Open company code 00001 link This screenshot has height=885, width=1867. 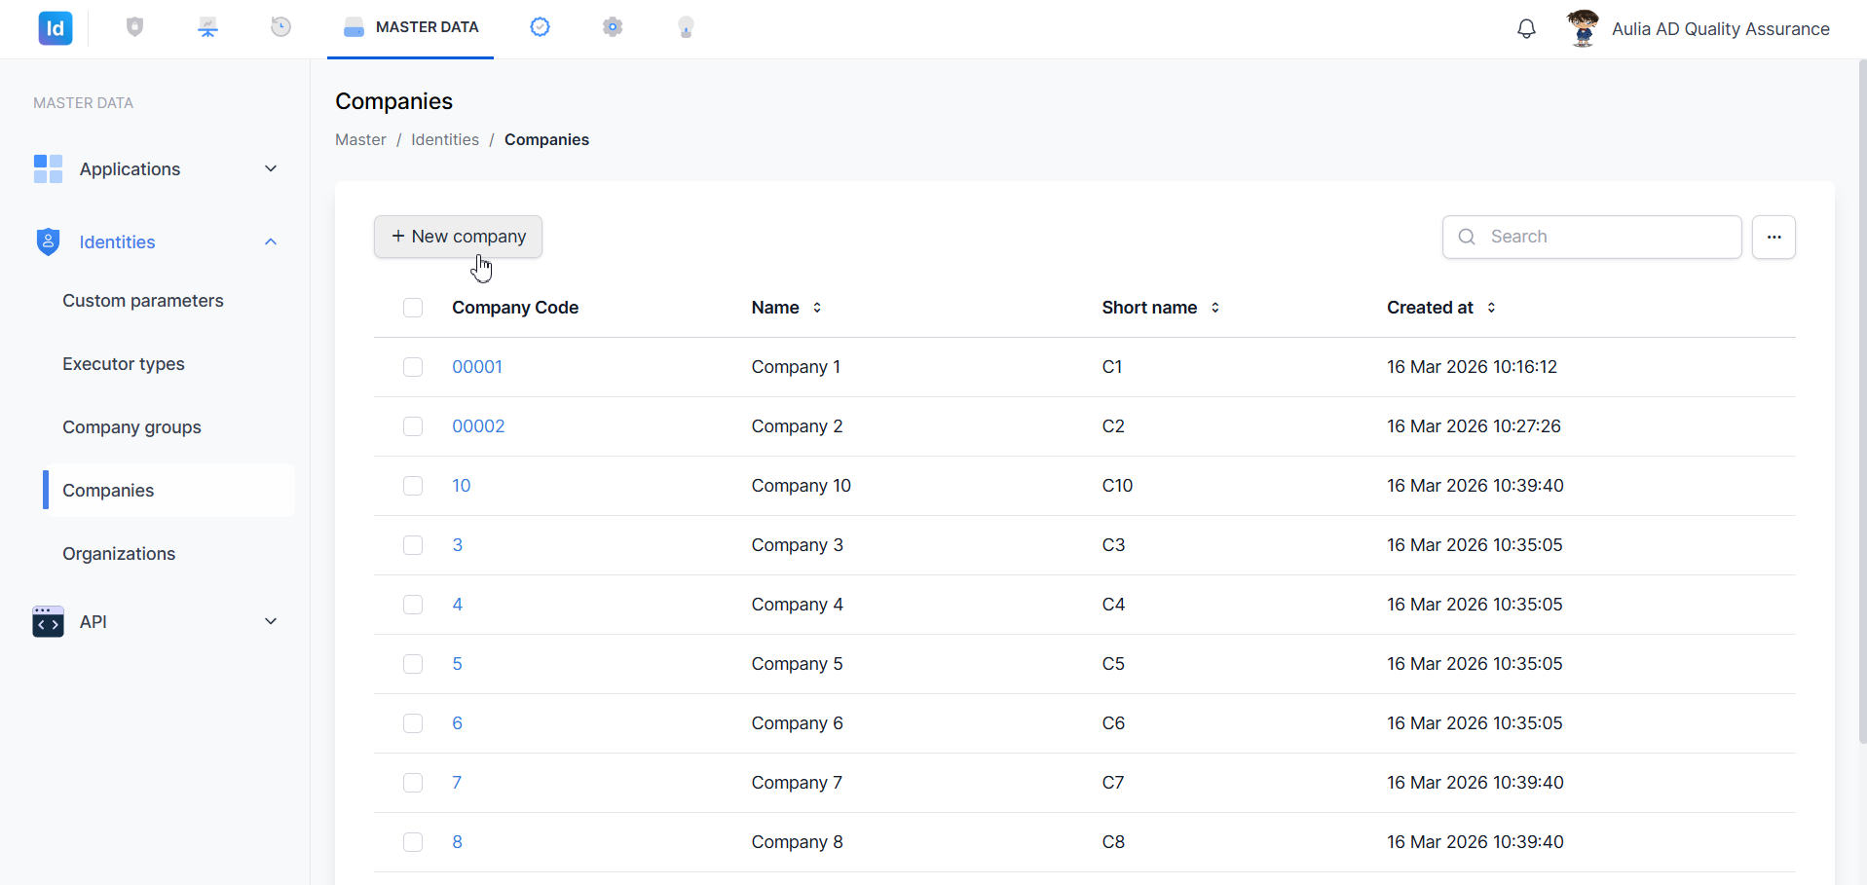(477, 367)
